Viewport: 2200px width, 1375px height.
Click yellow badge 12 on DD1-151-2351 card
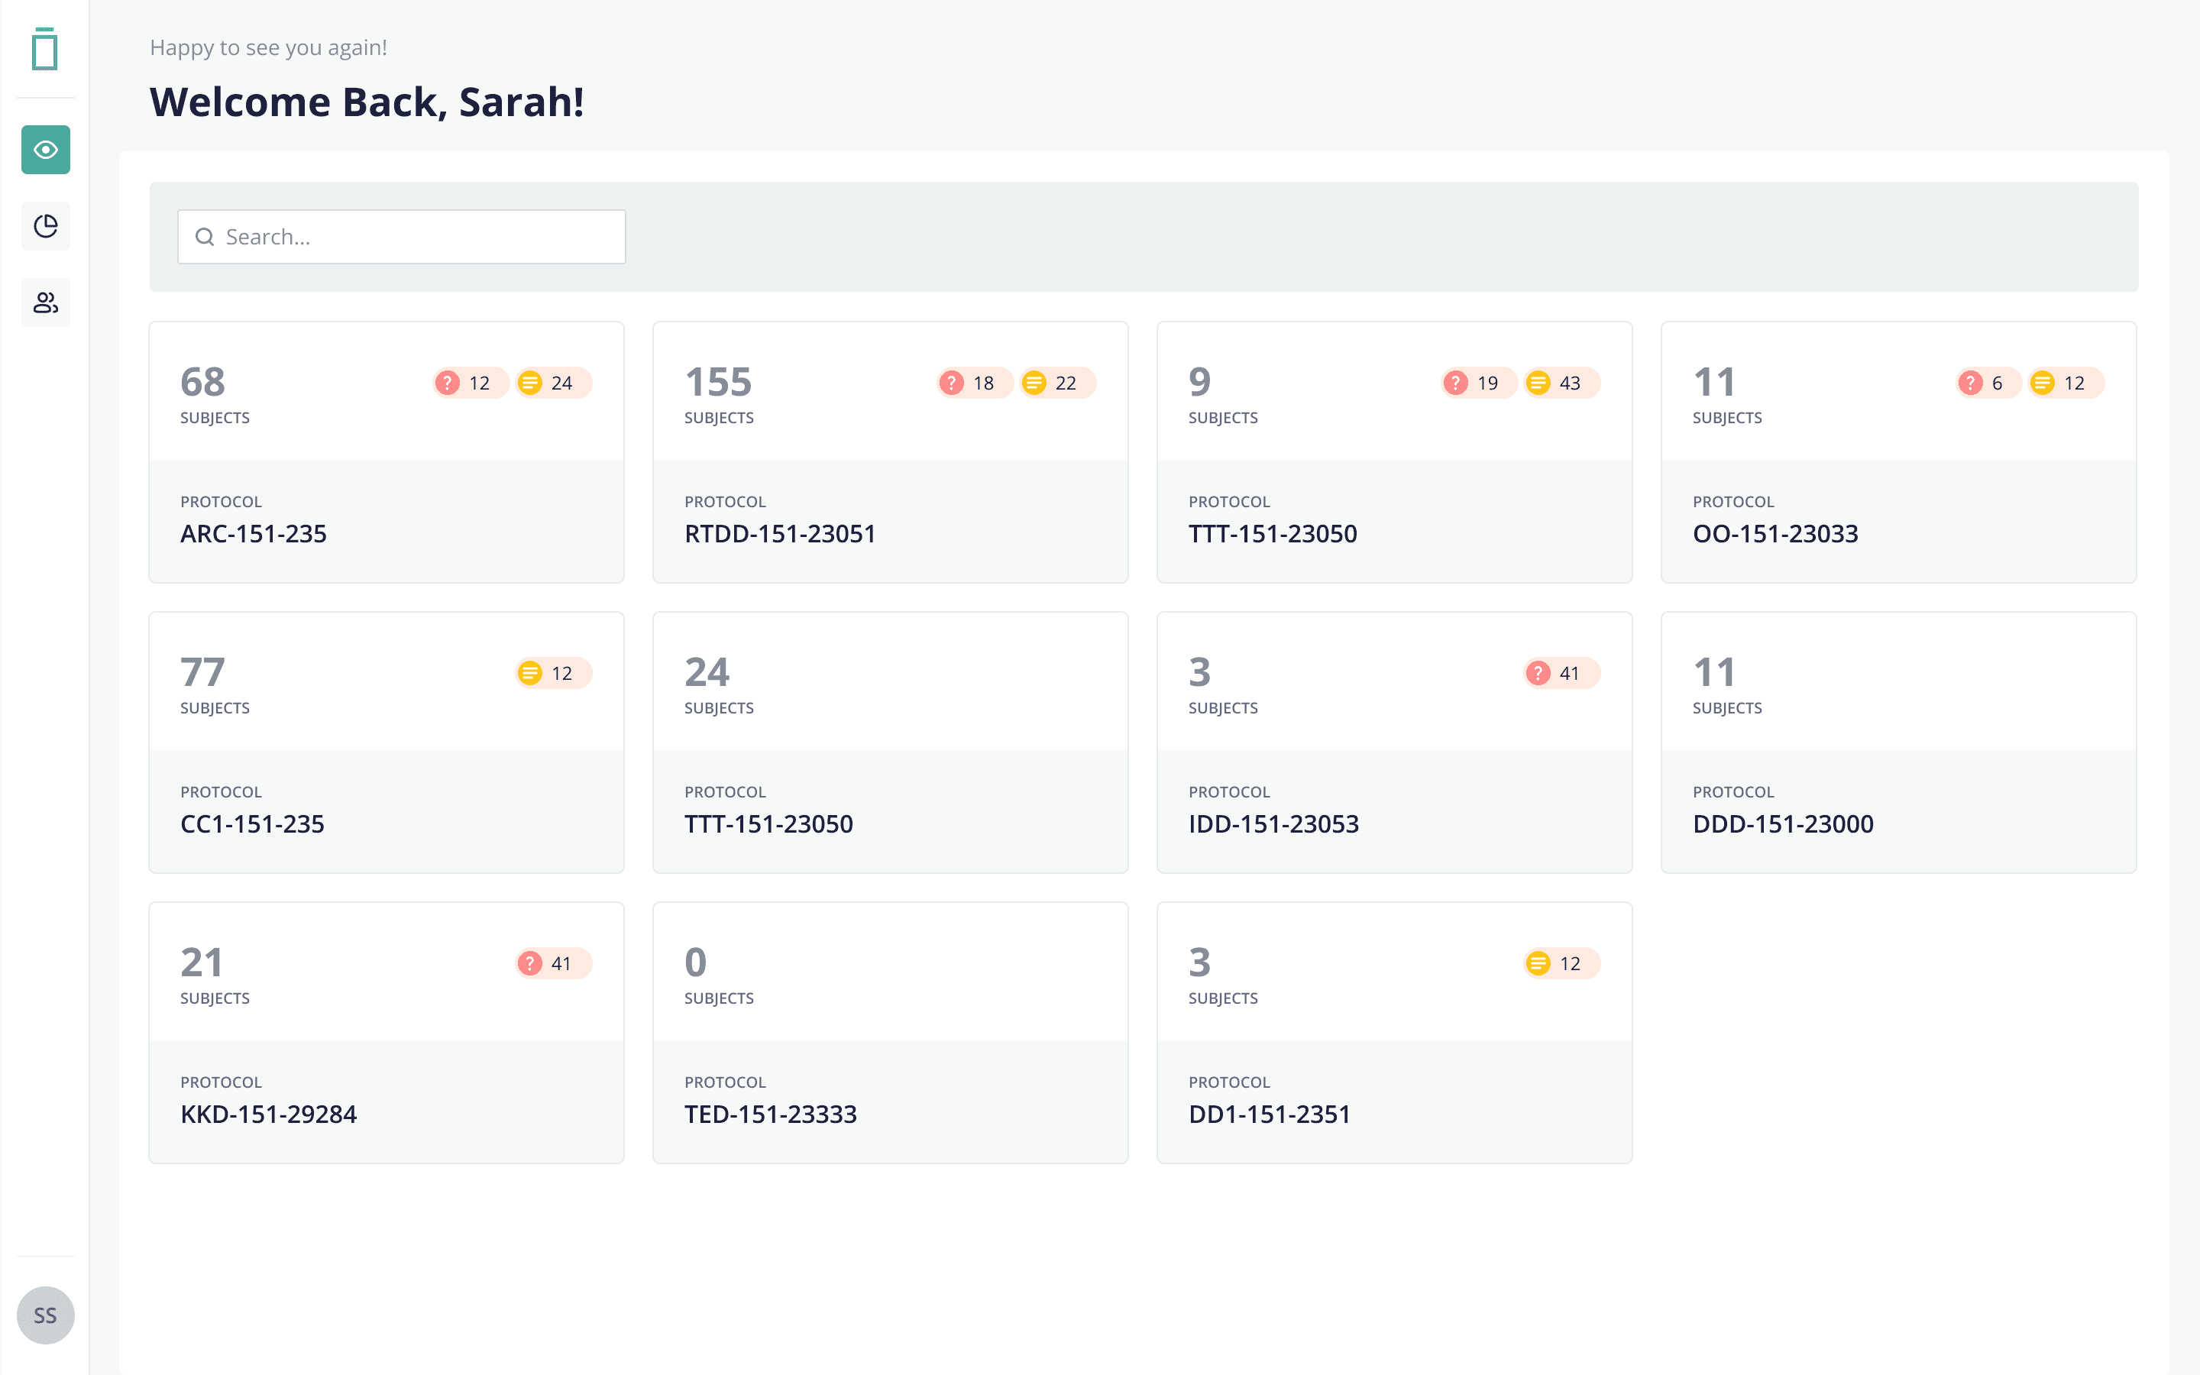[x=1560, y=963]
